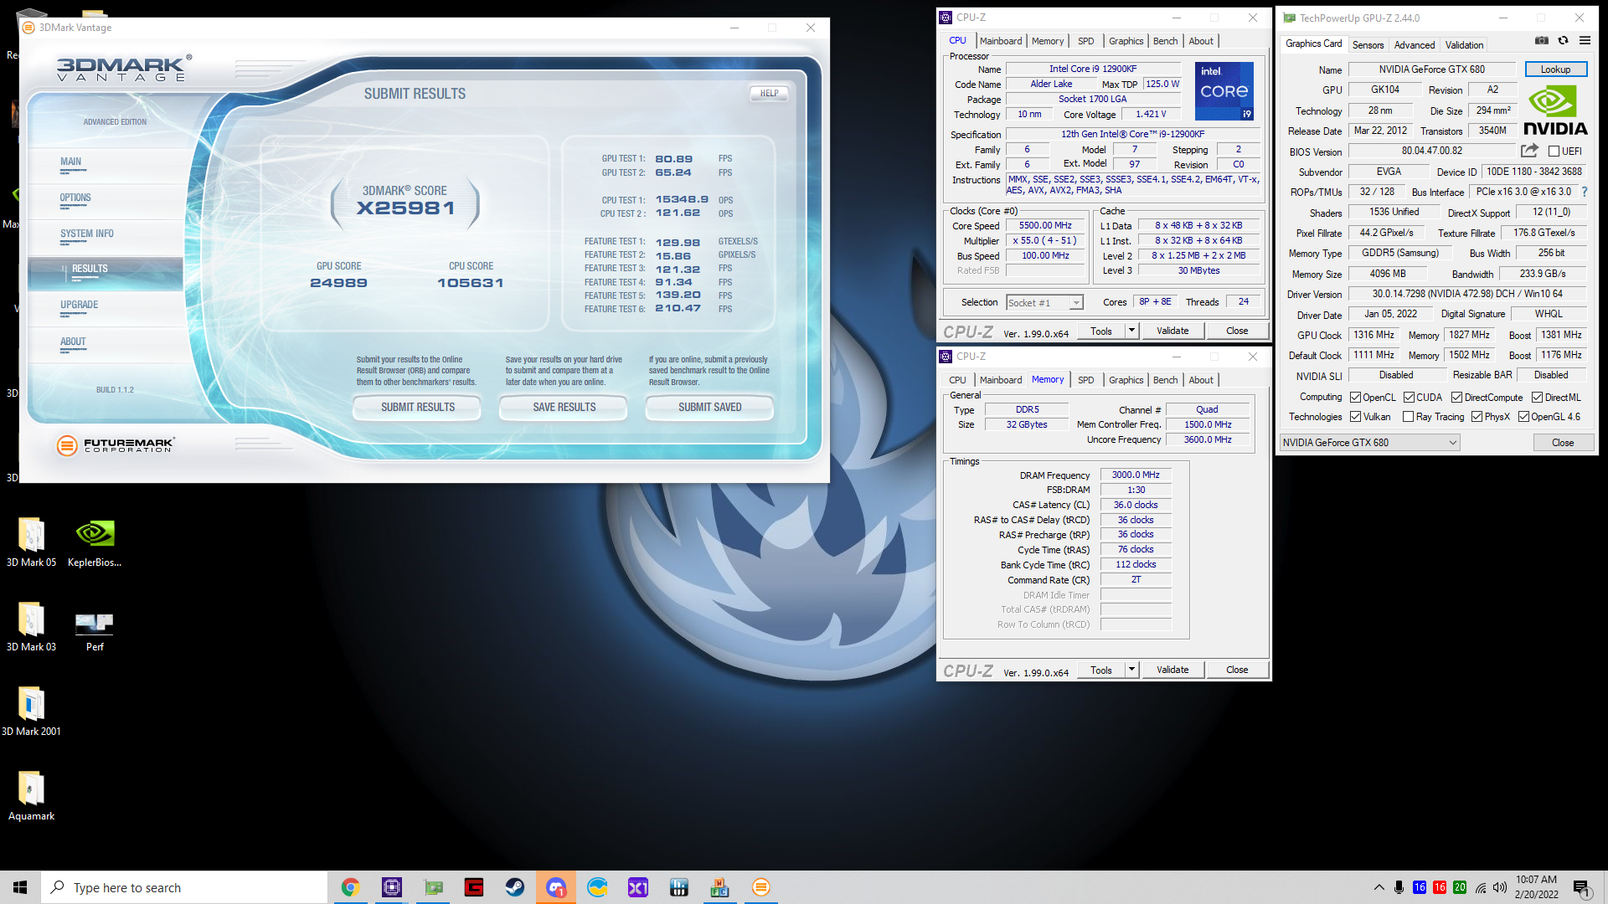
Task: Select the KeplerBios desktop icon
Action: pyautogui.click(x=95, y=542)
